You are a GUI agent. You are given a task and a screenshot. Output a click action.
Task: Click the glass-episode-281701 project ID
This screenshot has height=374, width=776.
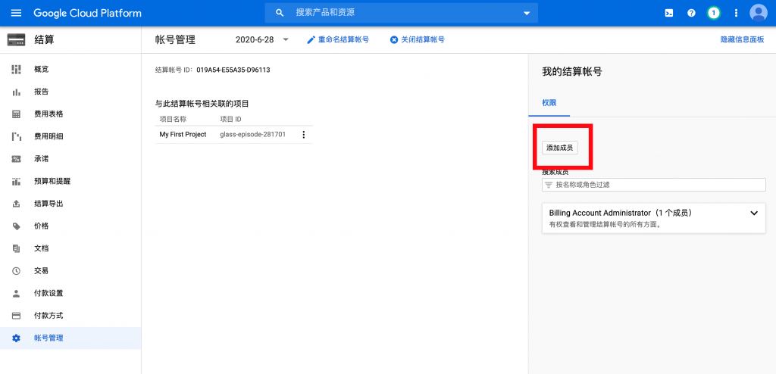252,135
